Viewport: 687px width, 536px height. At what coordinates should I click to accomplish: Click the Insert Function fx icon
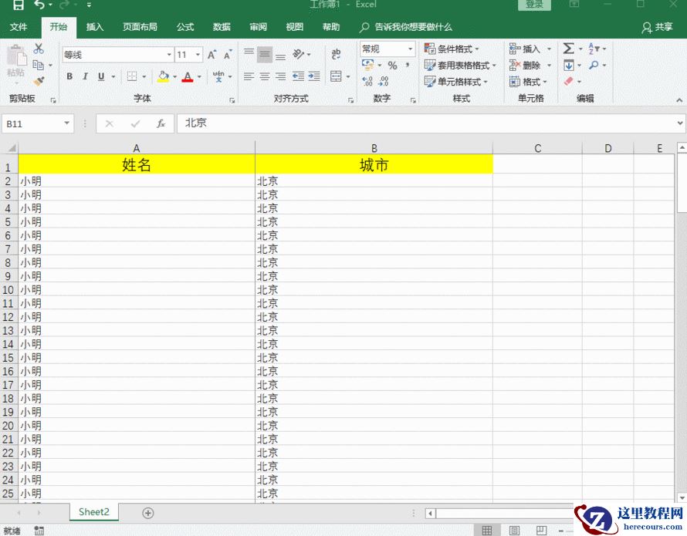(161, 124)
